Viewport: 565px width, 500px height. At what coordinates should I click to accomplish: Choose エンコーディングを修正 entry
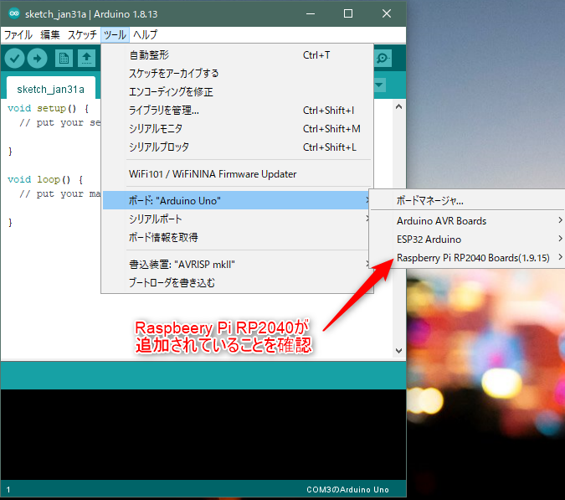(x=238, y=92)
